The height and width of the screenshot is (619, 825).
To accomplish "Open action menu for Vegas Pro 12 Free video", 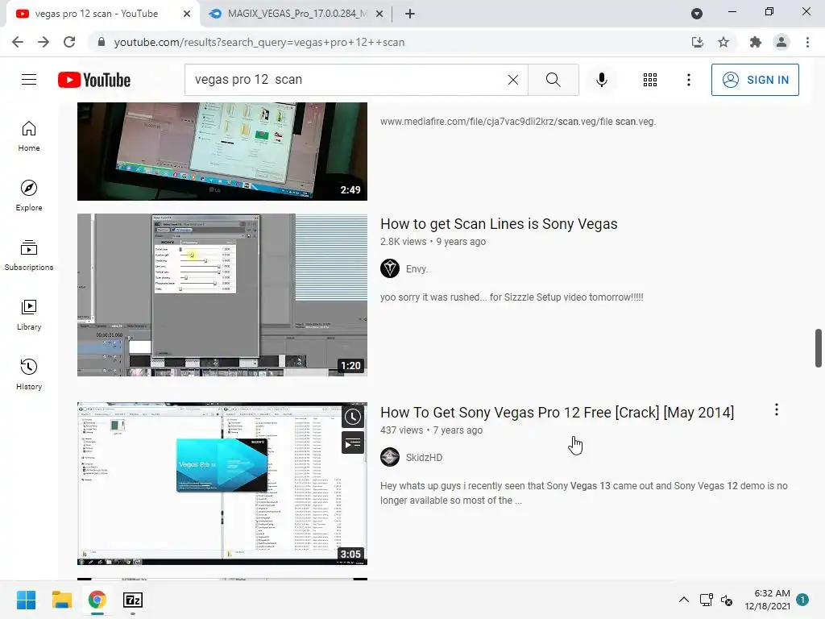I will (x=777, y=409).
